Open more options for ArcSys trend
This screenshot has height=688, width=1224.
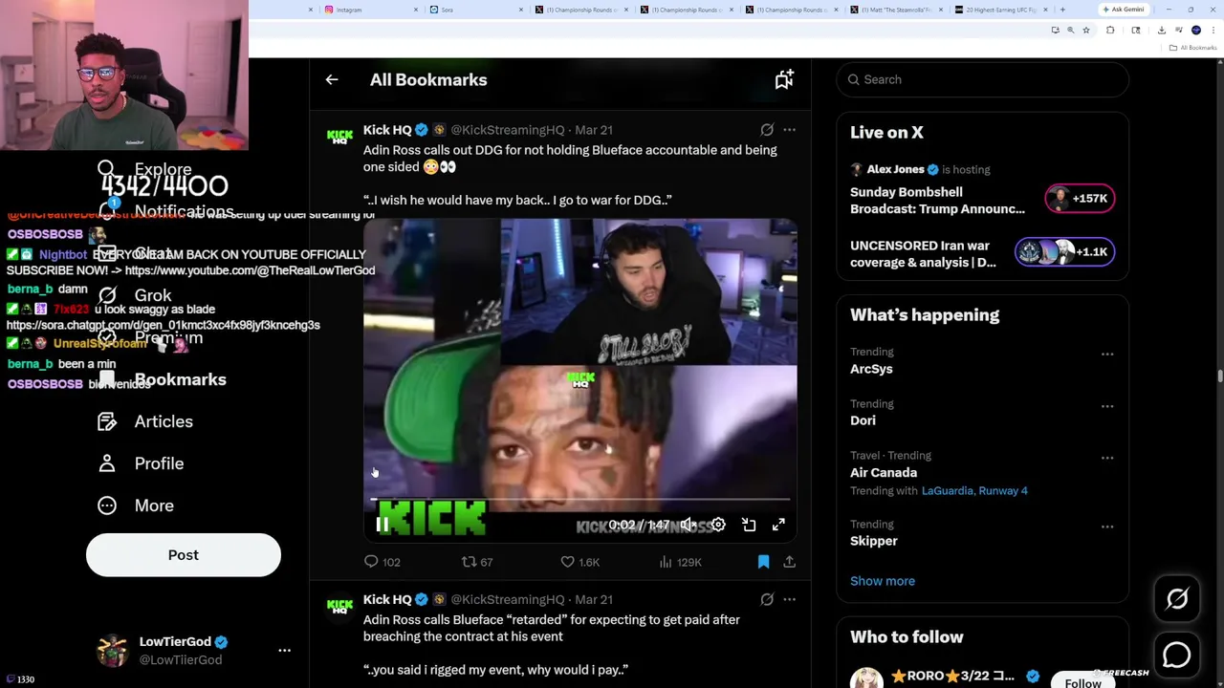(x=1107, y=355)
